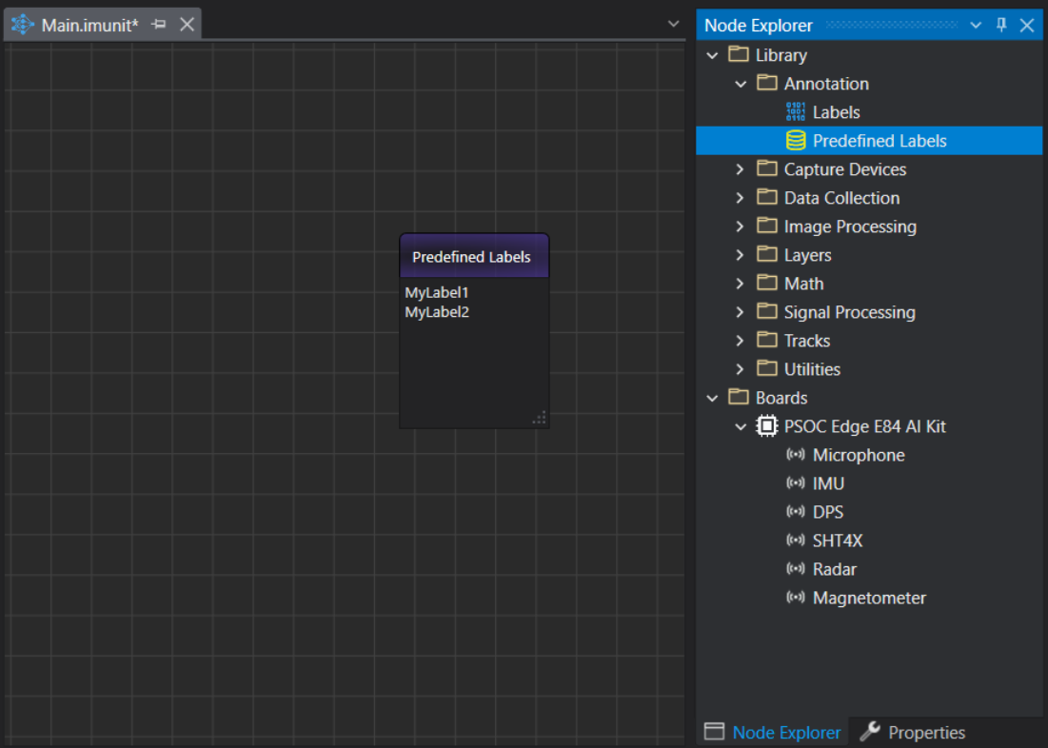Viewport: 1048px width, 748px height.
Task: Open the document list dropdown arrow
Action: coord(674,24)
